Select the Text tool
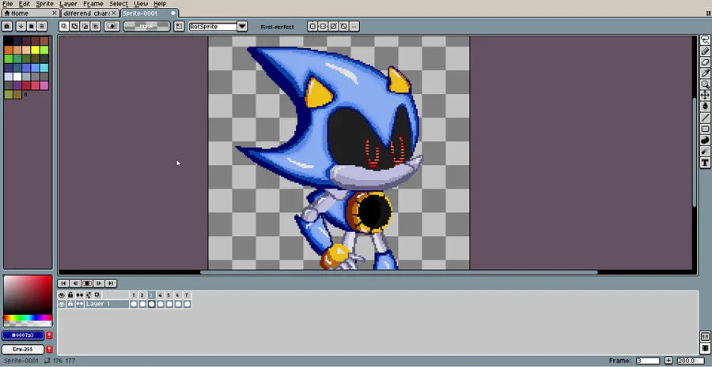Viewport: 712px width, 367px height. pos(705,163)
